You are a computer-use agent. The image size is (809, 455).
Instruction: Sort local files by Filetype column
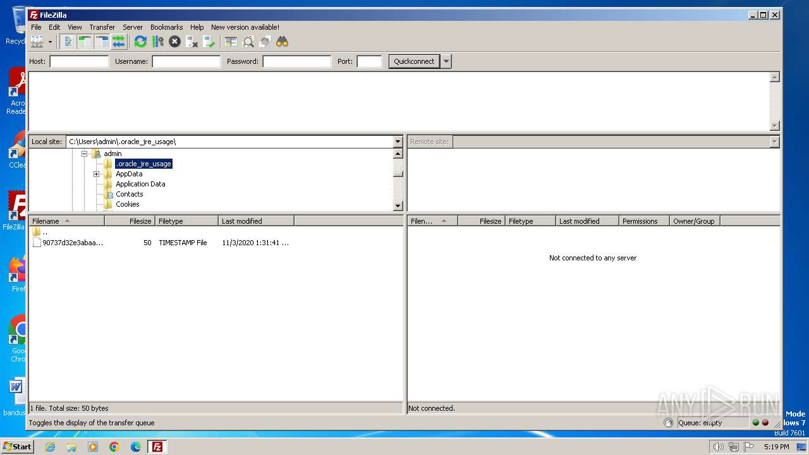[186, 221]
